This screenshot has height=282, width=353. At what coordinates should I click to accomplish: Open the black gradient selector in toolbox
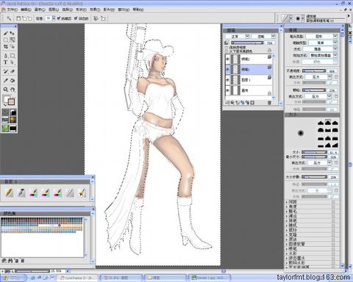click(13, 112)
